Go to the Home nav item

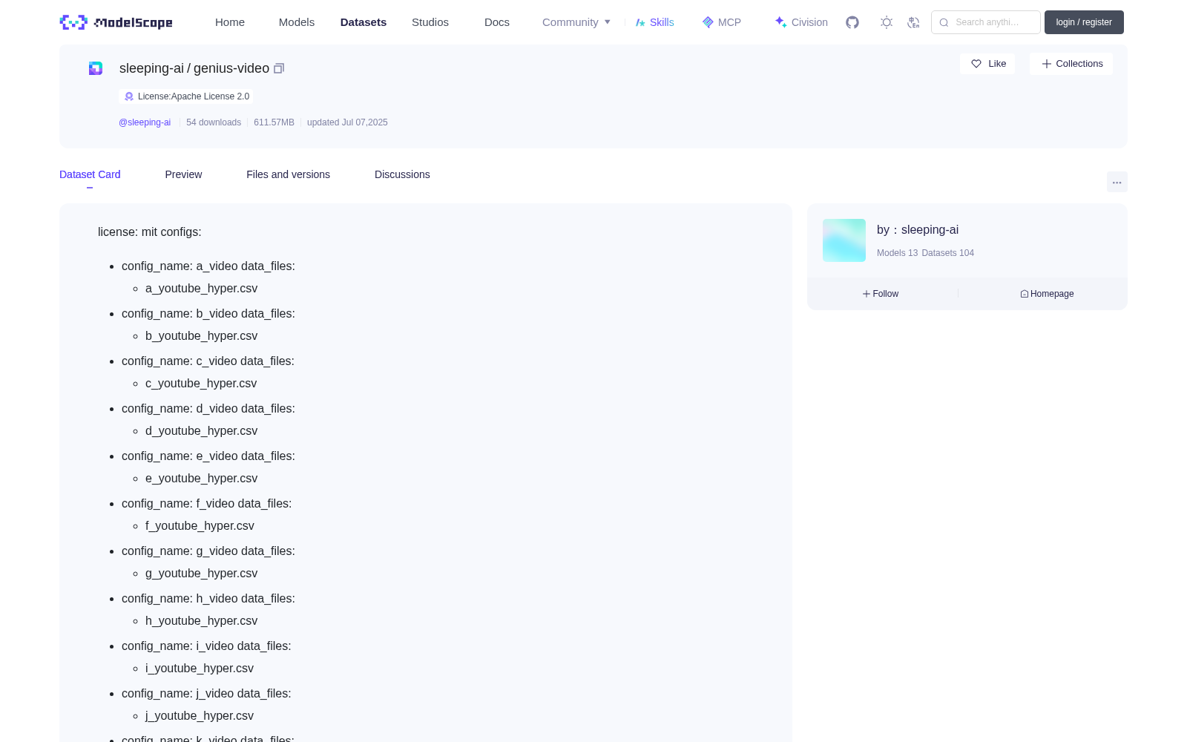pyautogui.click(x=230, y=22)
